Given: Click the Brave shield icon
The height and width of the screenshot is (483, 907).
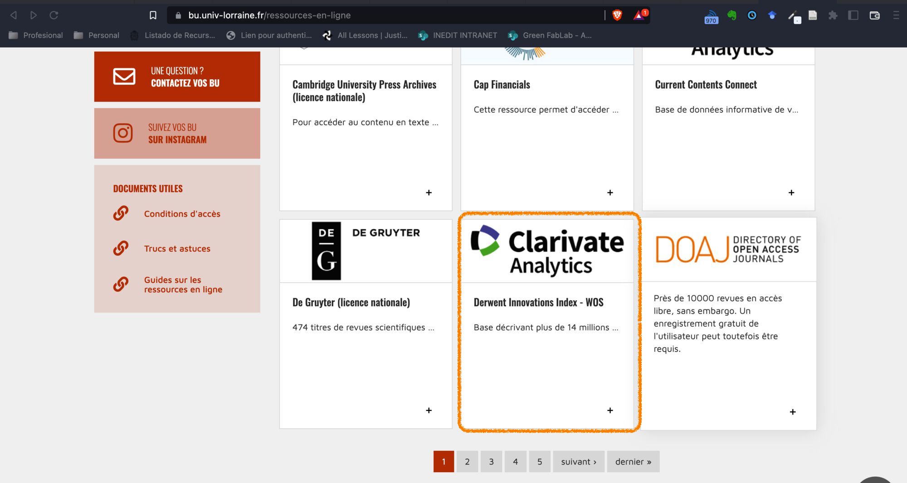Looking at the screenshot, I should point(617,15).
